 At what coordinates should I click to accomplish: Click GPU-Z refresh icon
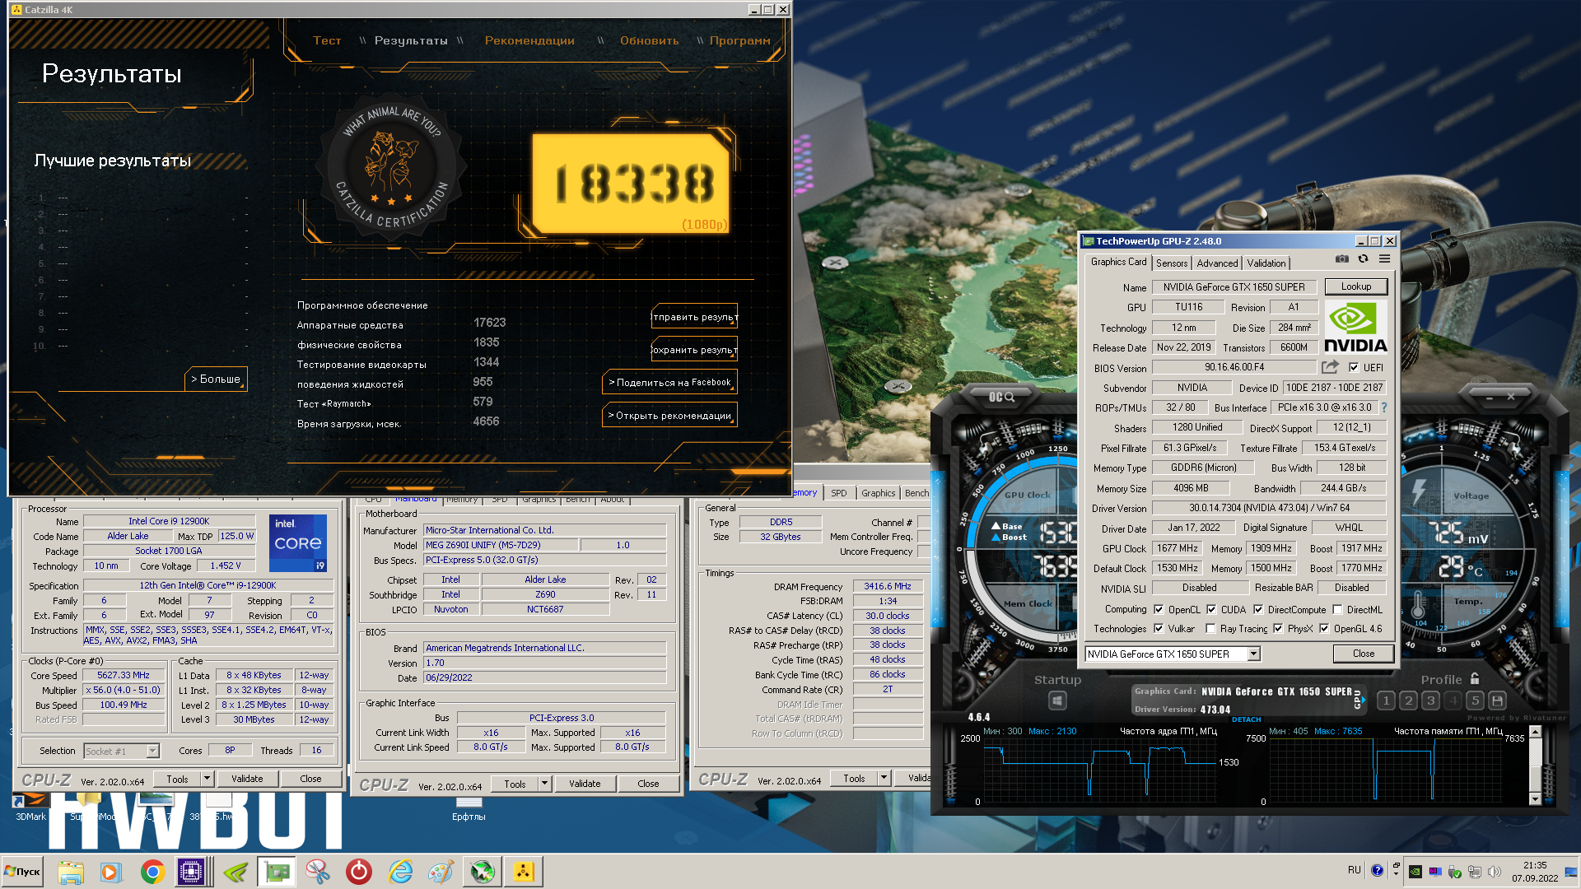pyautogui.click(x=1364, y=259)
